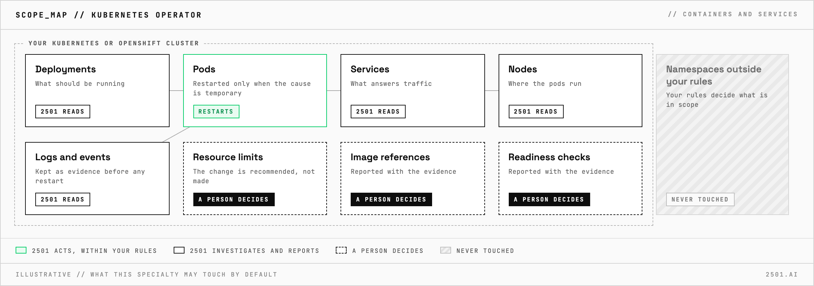Click 'The change is recommended, not made' text
The width and height of the screenshot is (814, 286).
254,176
